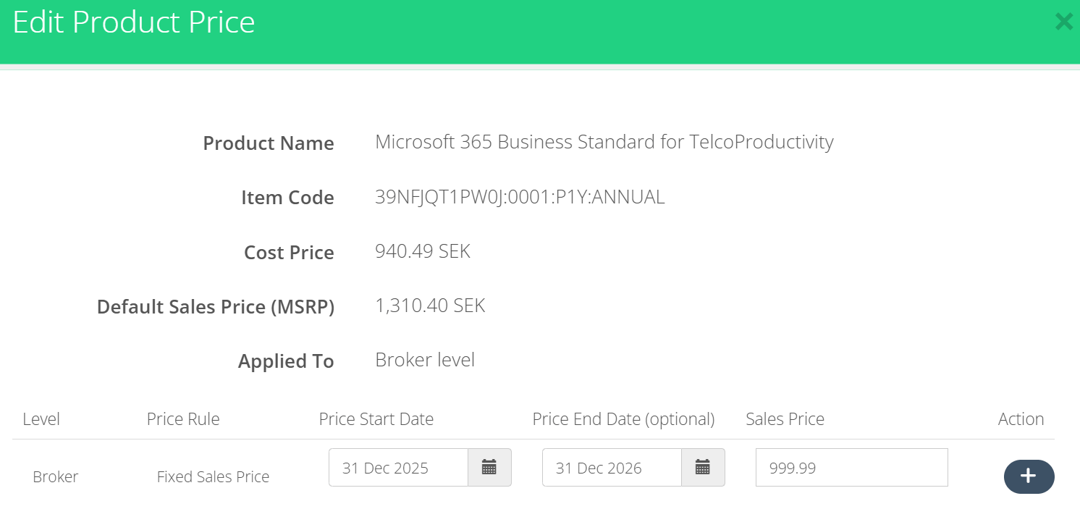1080x509 pixels.
Task: Click the Level column header
Action: pyautogui.click(x=41, y=419)
